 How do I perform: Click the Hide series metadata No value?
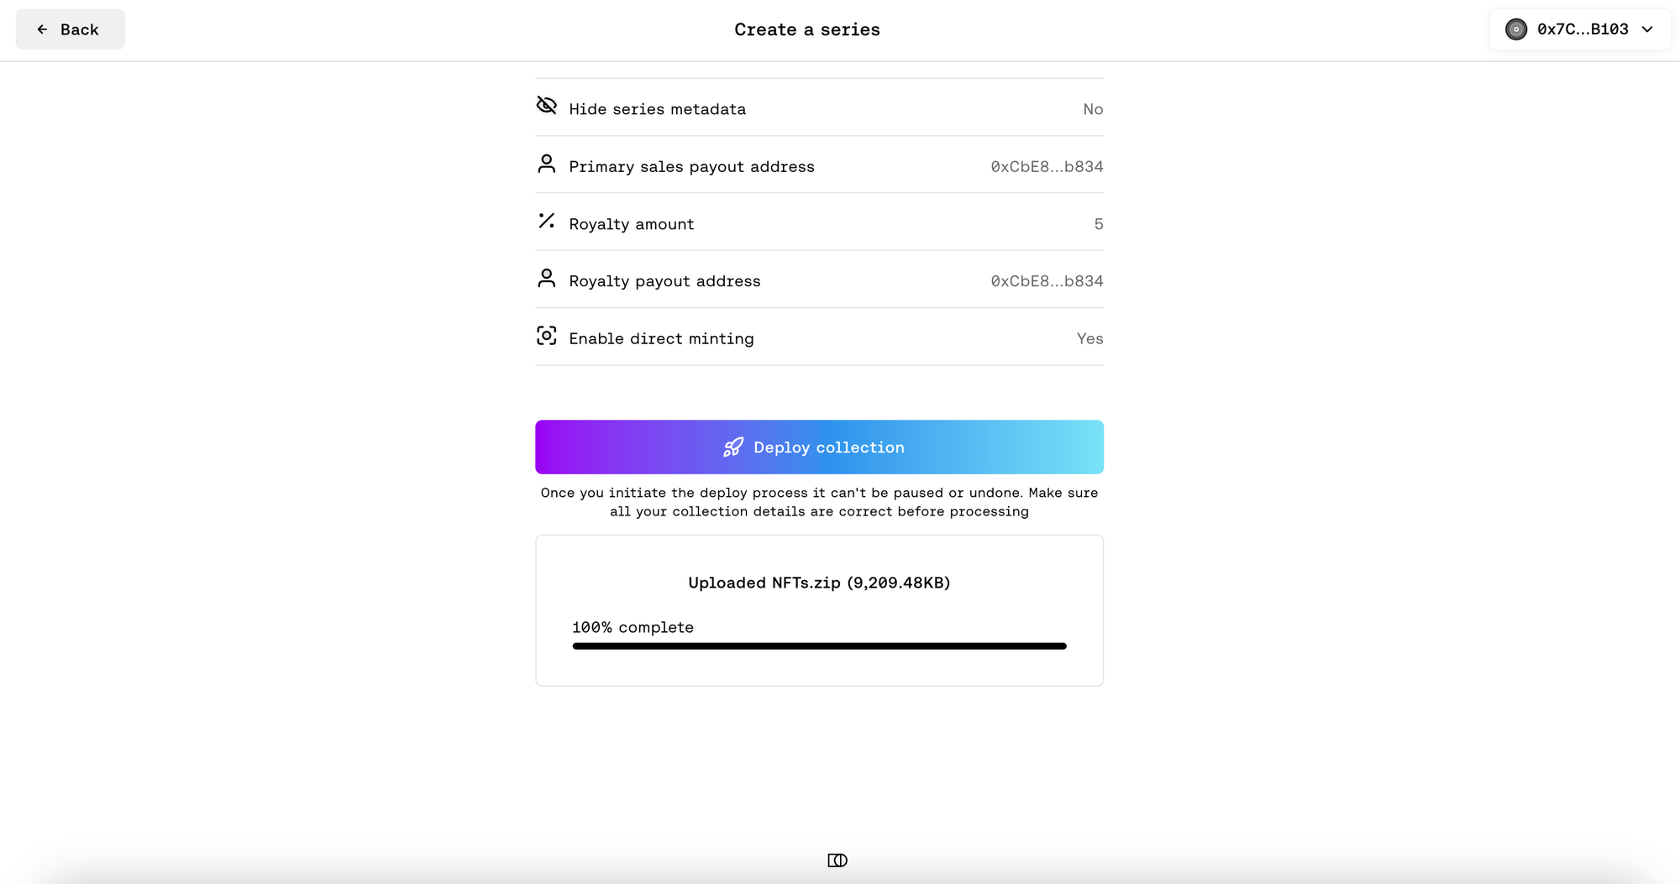click(x=1093, y=109)
